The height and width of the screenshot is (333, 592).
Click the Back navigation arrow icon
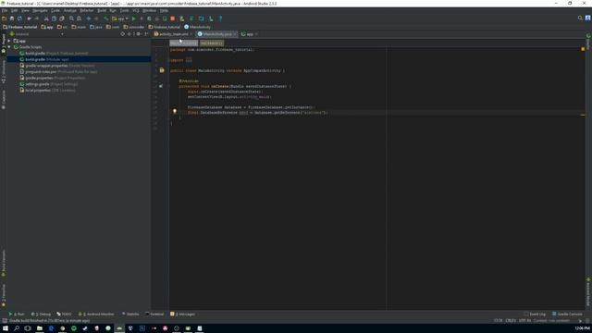[x=89, y=18]
